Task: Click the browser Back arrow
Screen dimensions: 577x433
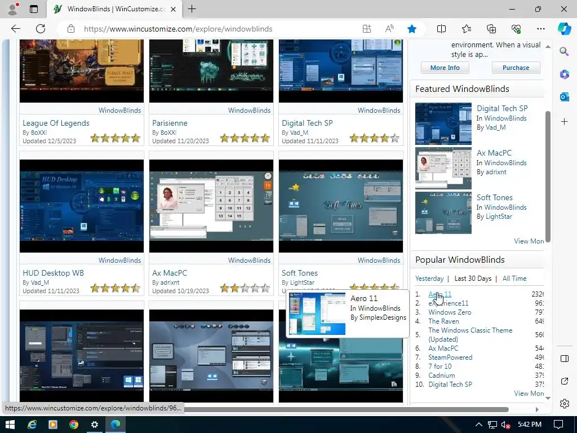Action: click(x=15, y=29)
